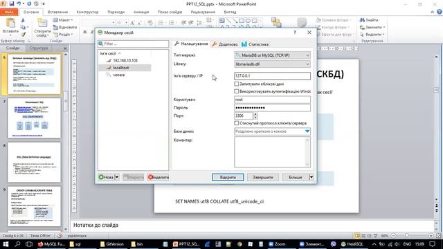Click the server name/IP field 127.0.0.1
Viewport: 443px width, 249px height.
tap(272, 75)
